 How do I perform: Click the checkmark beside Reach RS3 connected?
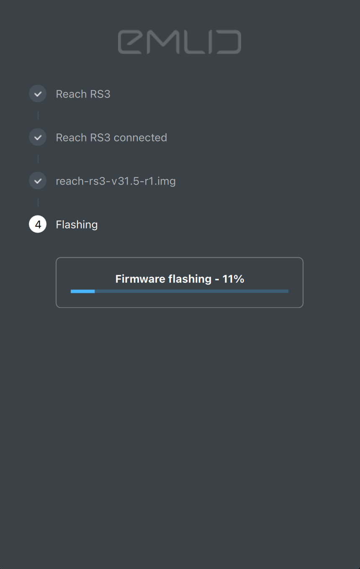point(38,138)
